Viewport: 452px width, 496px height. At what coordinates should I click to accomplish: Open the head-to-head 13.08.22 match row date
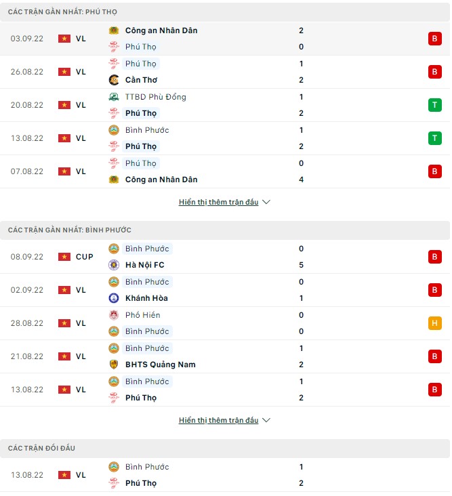click(26, 475)
